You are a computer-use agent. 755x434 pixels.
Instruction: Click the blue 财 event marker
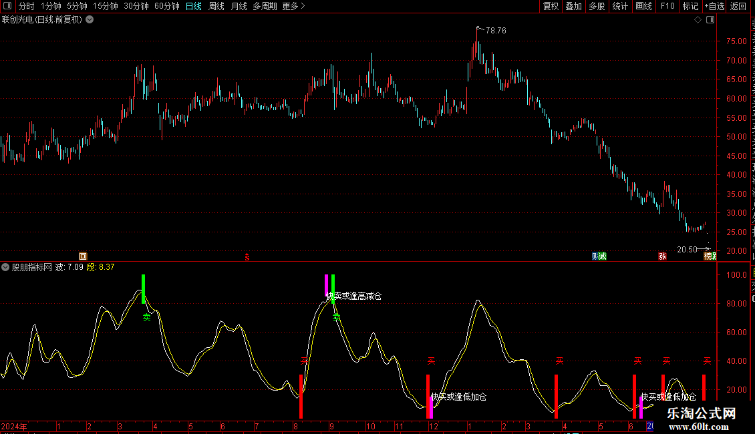click(595, 256)
